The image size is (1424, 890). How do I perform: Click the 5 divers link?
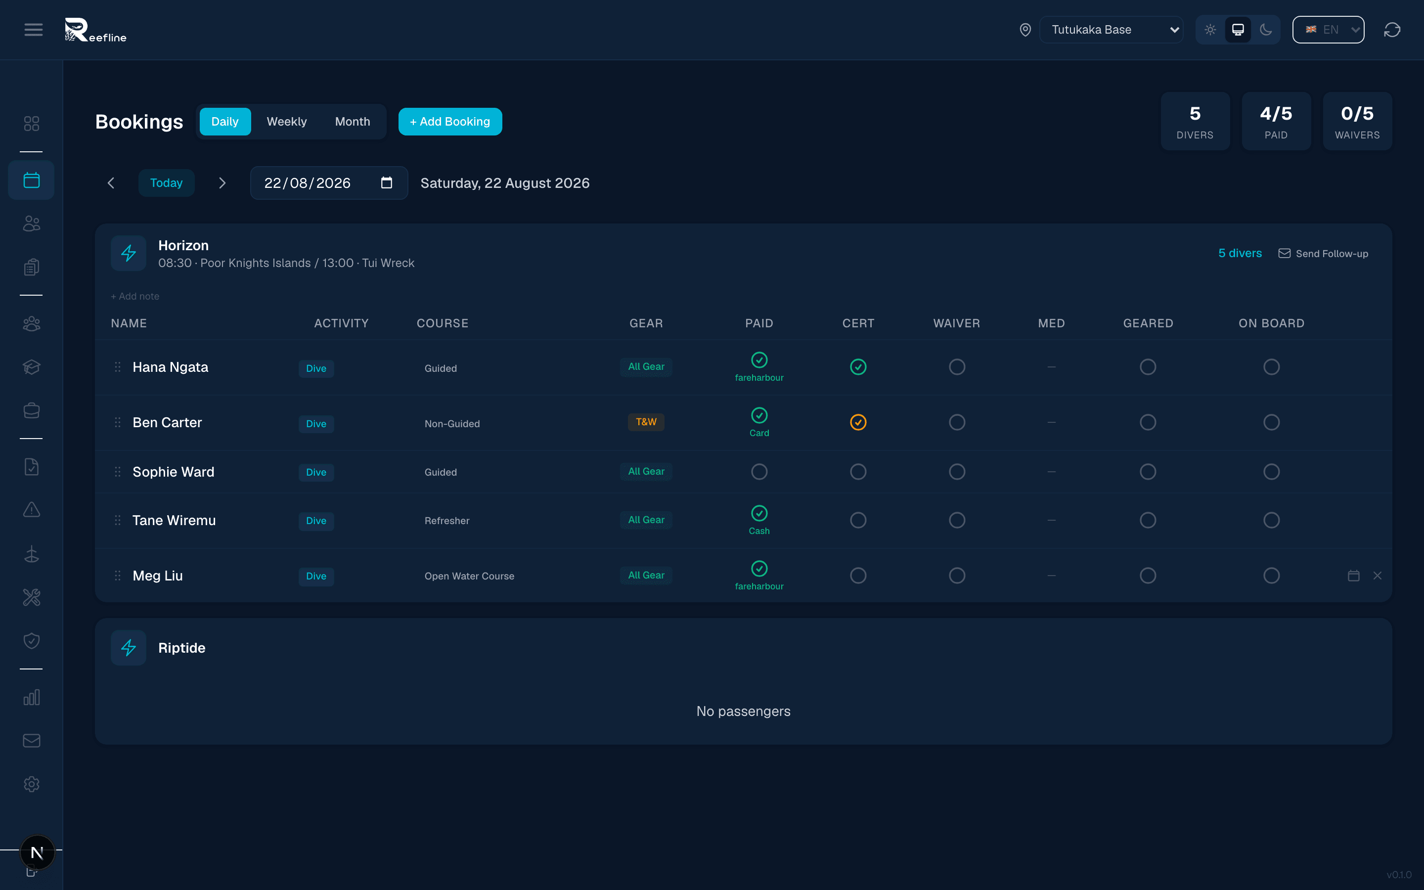coord(1240,253)
